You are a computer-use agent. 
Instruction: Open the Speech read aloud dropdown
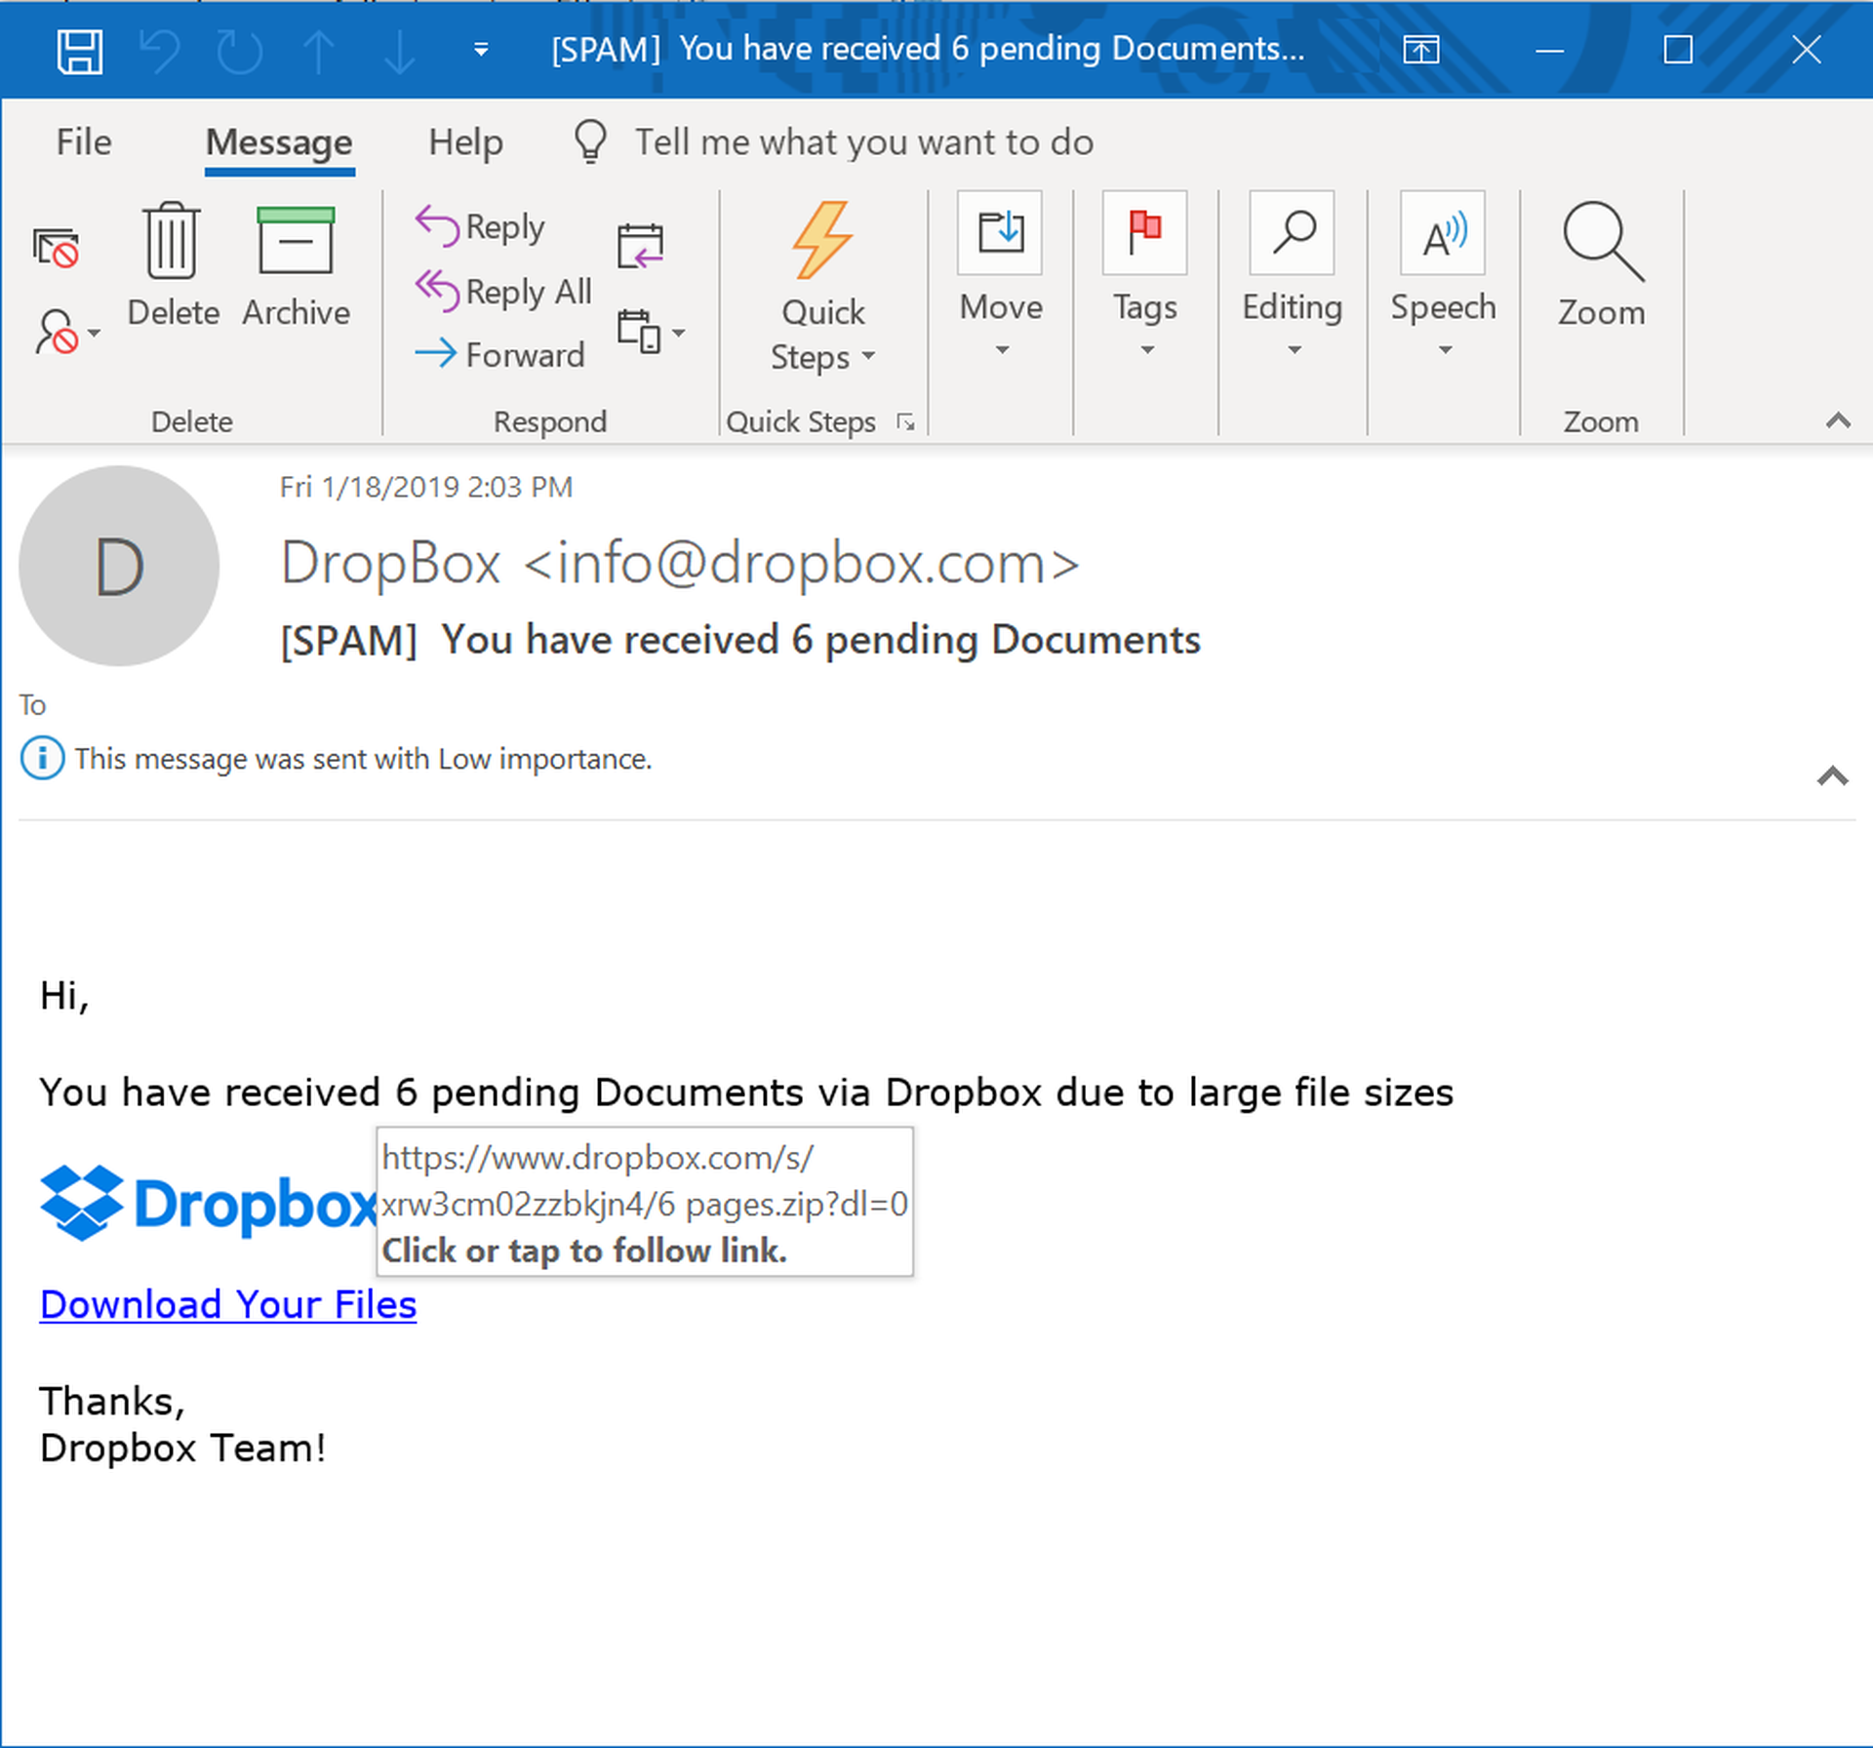point(1443,276)
